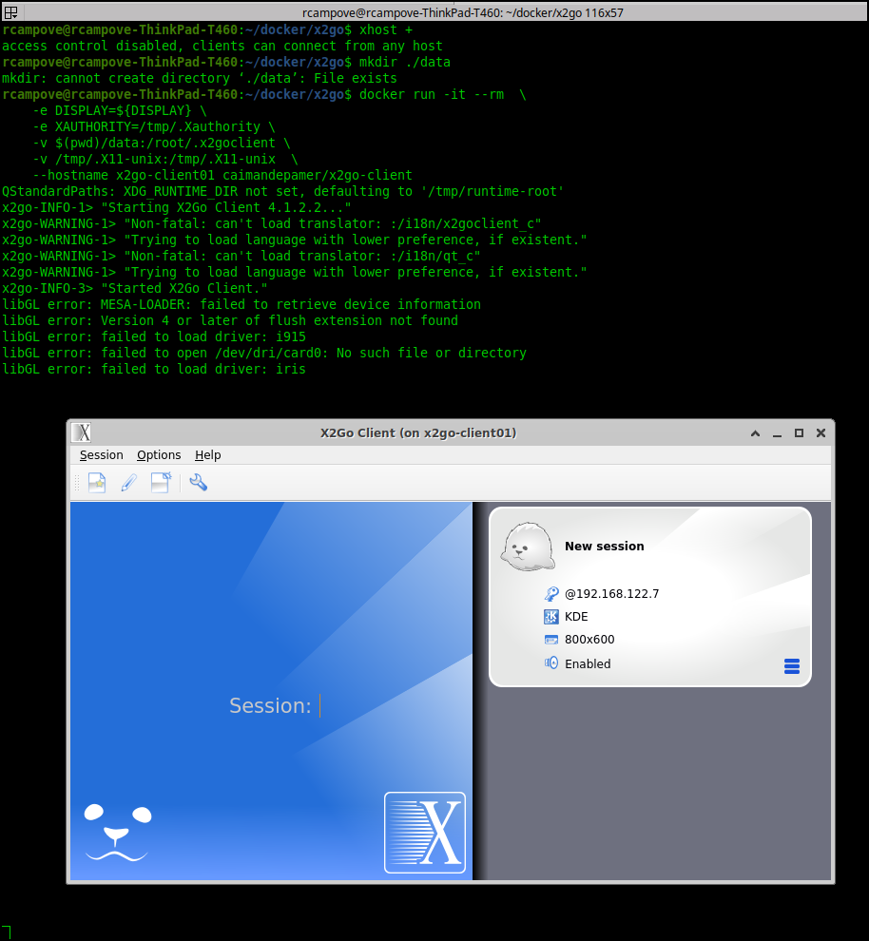The height and width of the screenshot is (941, 869).
Task: Click the docker run command line
Action: coord(264,94)
